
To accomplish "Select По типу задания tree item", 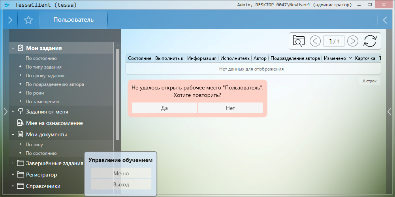I will pyautogui.click(x=43, y=67).
